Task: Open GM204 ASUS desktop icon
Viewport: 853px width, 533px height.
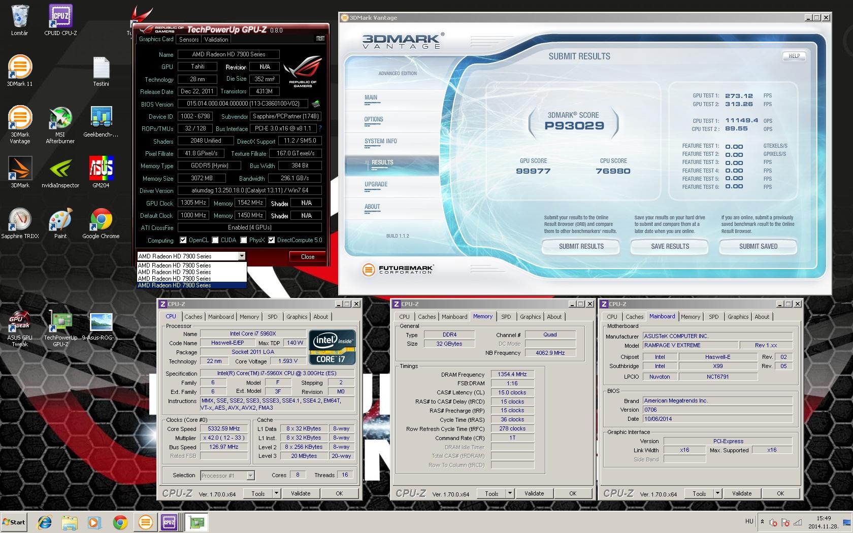Action: (x=101, y=173)
